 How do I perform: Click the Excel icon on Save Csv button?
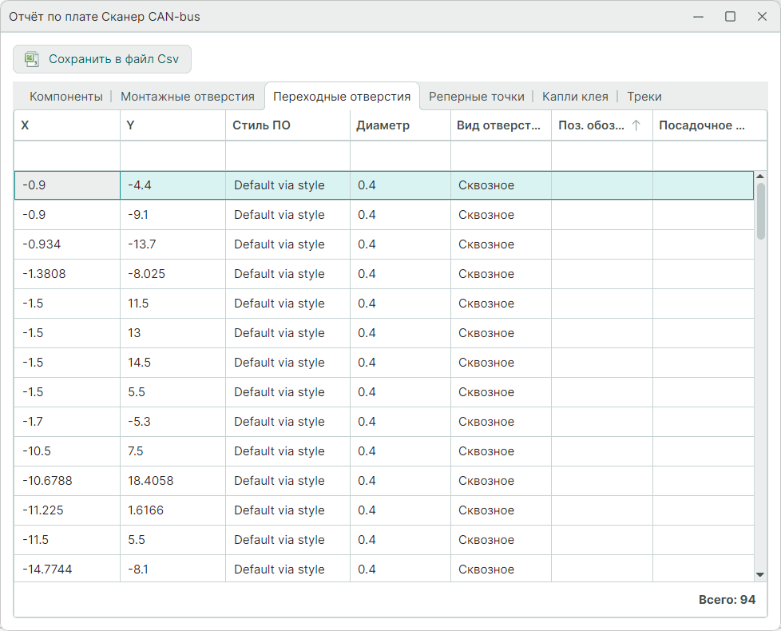tap(32, 59)
